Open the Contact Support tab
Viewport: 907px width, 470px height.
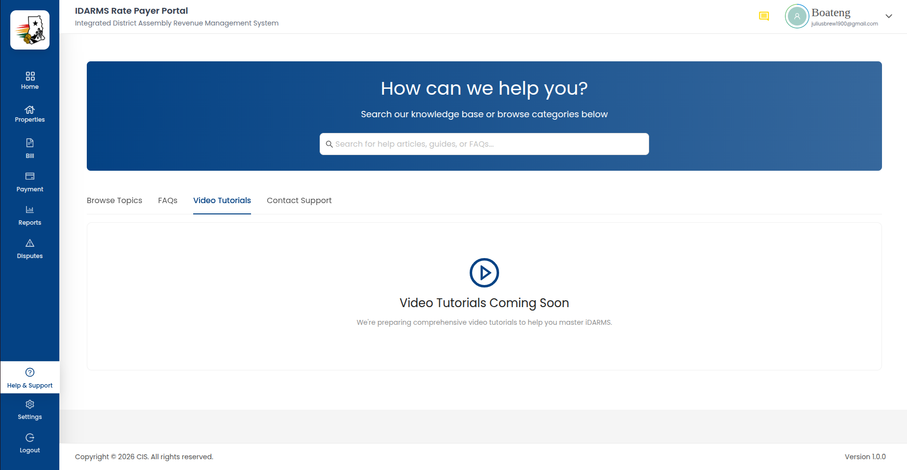299,200
